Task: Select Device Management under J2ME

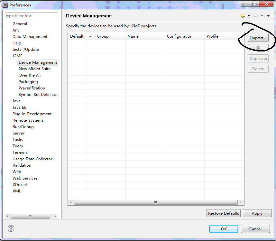Action: pos(38,62)
